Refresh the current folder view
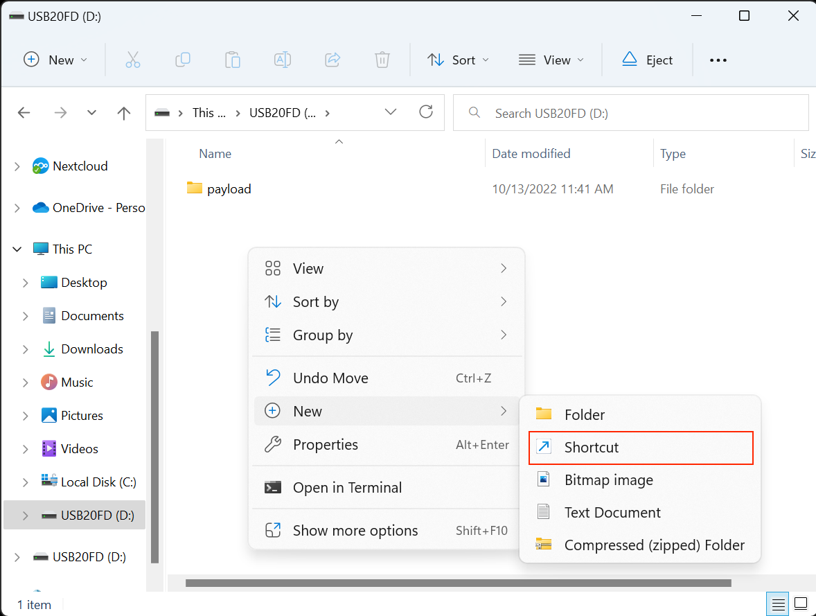 coord(426,112)
